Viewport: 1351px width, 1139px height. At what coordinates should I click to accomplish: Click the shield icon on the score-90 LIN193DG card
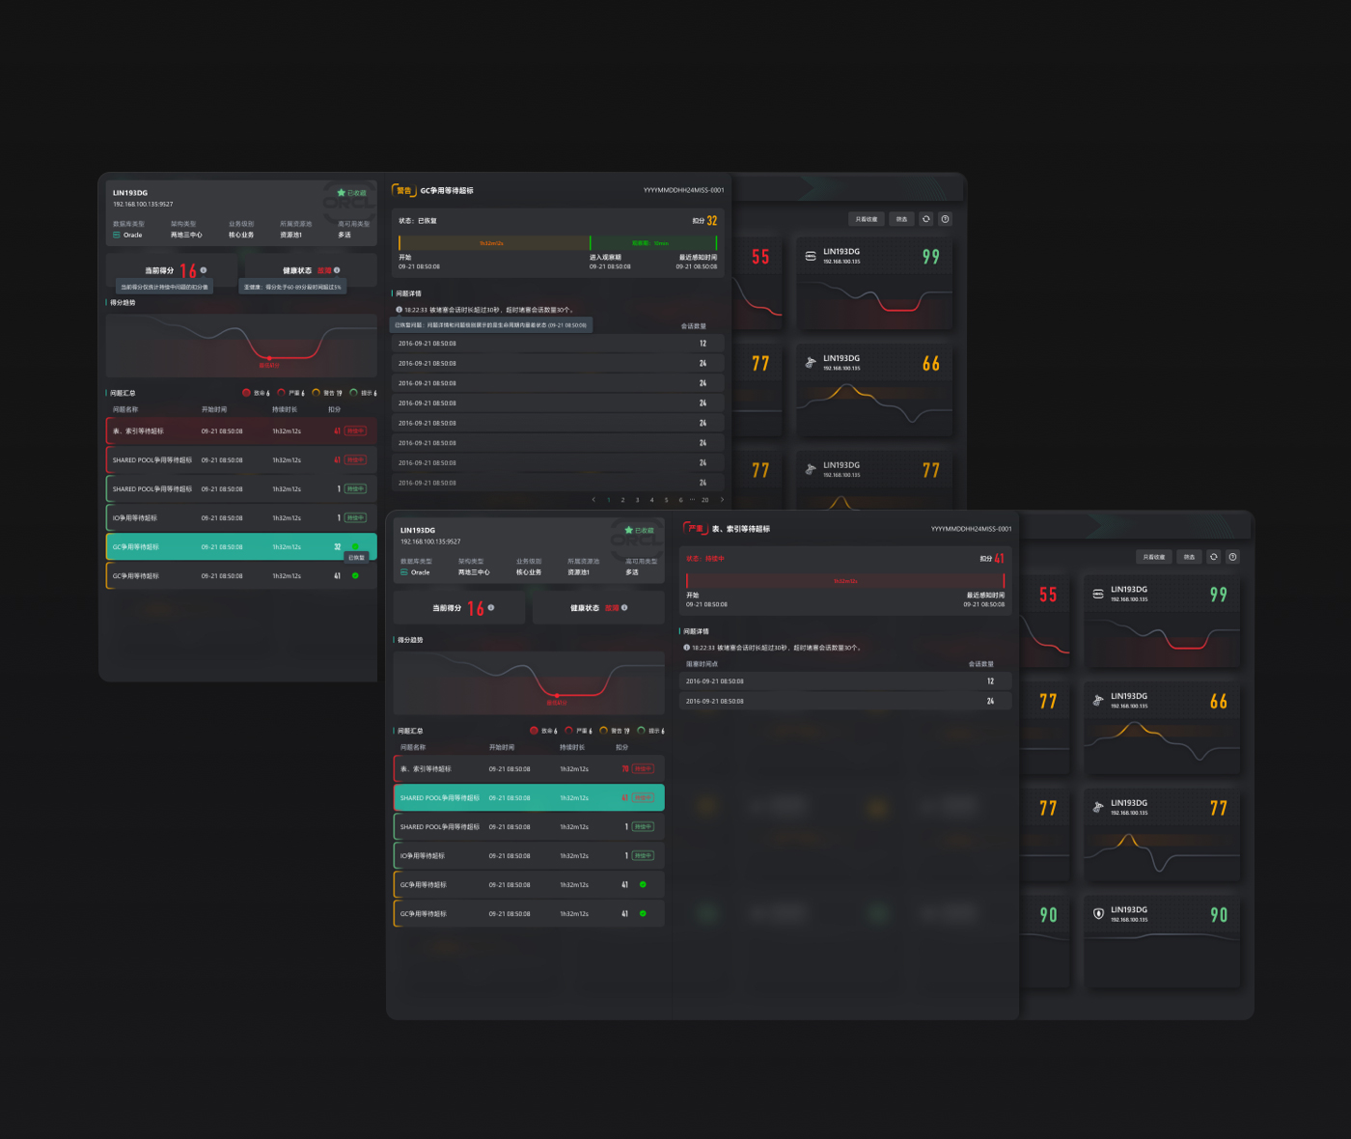1098,913
